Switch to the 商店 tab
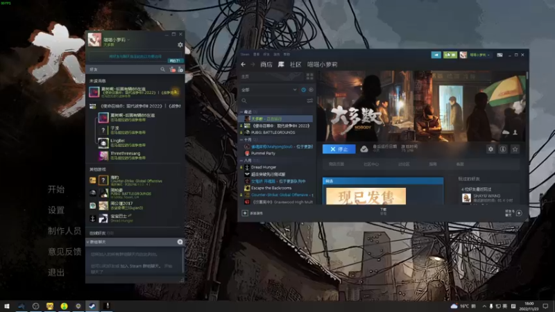 (x=266, y=64)
